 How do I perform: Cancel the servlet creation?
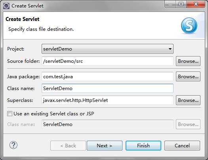(x=182, y=146)
